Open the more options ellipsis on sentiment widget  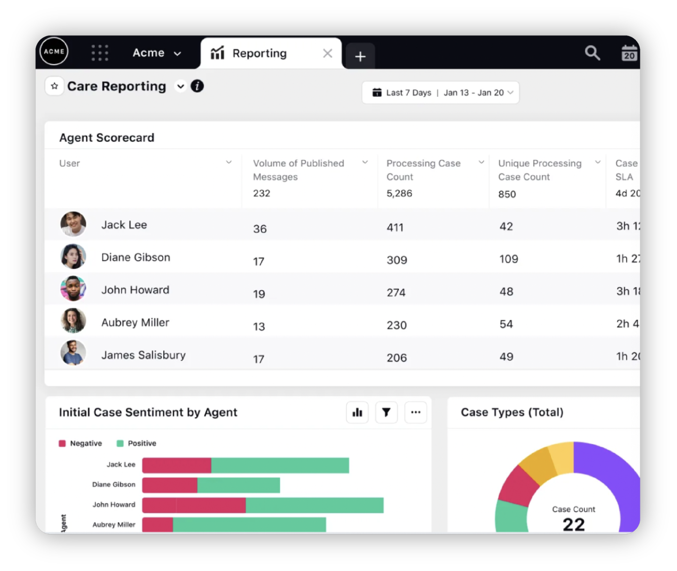point(416,412)
